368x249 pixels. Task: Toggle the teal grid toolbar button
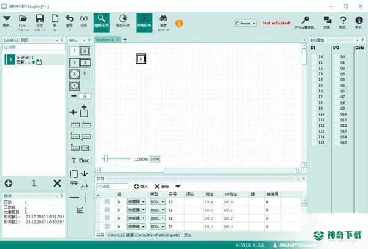click(x=144, y=23)
